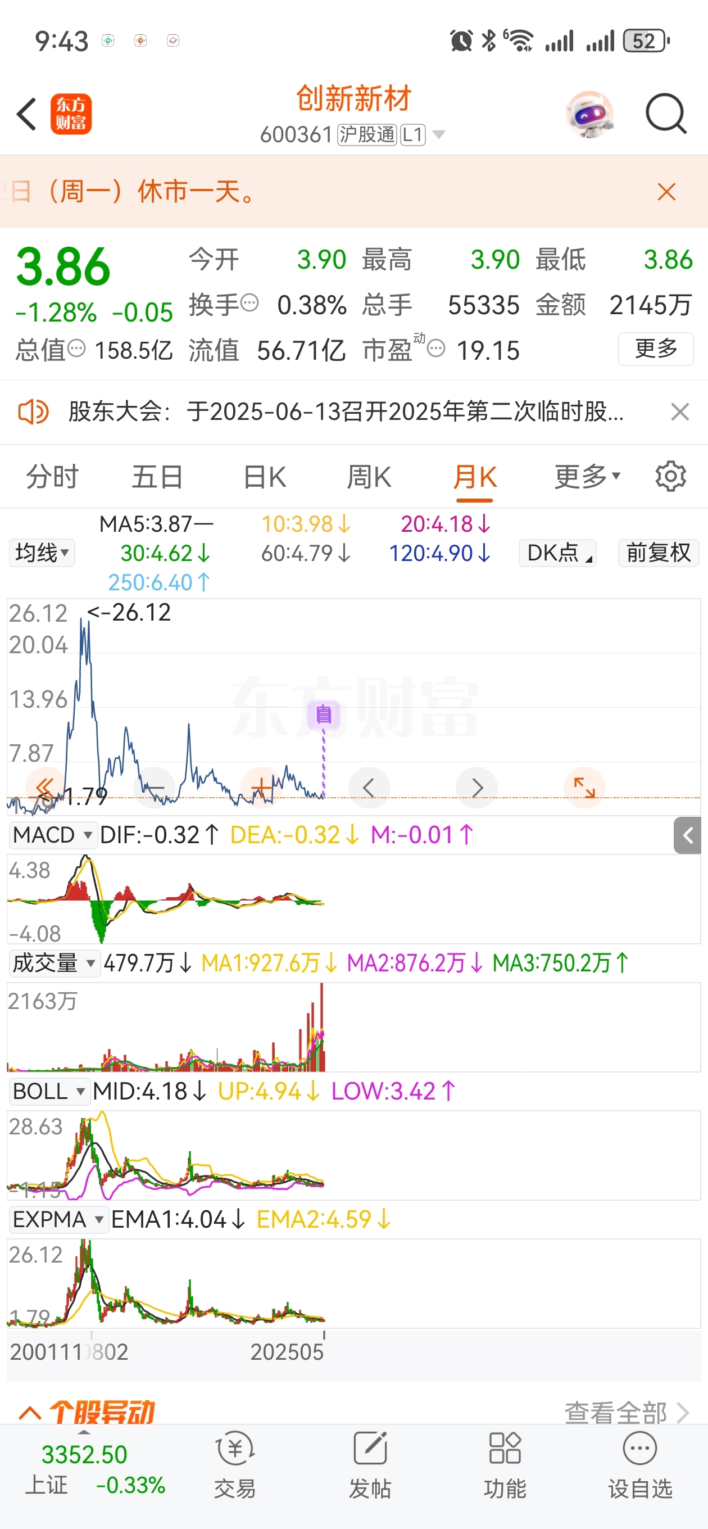Open the AI robot assistant icon
The height and width of the screenshot is (1529, 708).
(x=589, y=114)
